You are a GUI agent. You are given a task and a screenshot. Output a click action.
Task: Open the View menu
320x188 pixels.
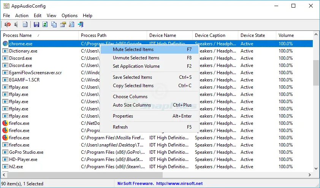tap(51, 16)
